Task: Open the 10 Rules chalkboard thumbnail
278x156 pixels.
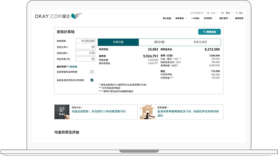Action: 62,112
